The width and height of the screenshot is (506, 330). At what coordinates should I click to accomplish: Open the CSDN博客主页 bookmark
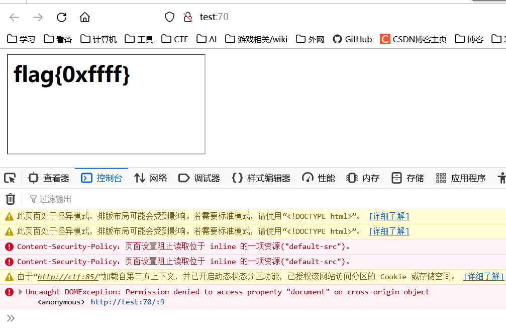click(x=414, y=39)
